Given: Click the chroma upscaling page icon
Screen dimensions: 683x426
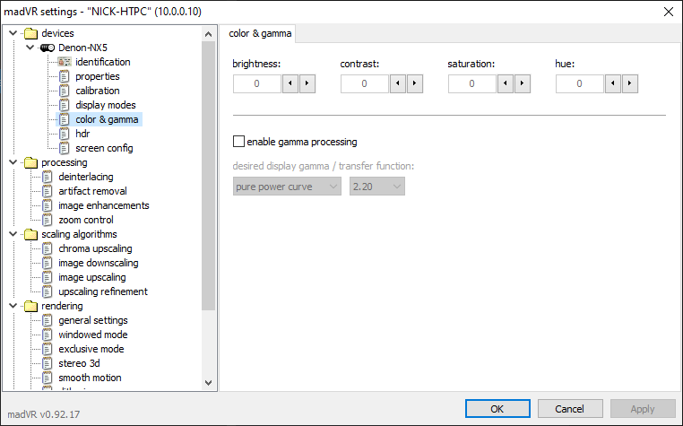Looking at the screenshot, I should click(48, 248).
